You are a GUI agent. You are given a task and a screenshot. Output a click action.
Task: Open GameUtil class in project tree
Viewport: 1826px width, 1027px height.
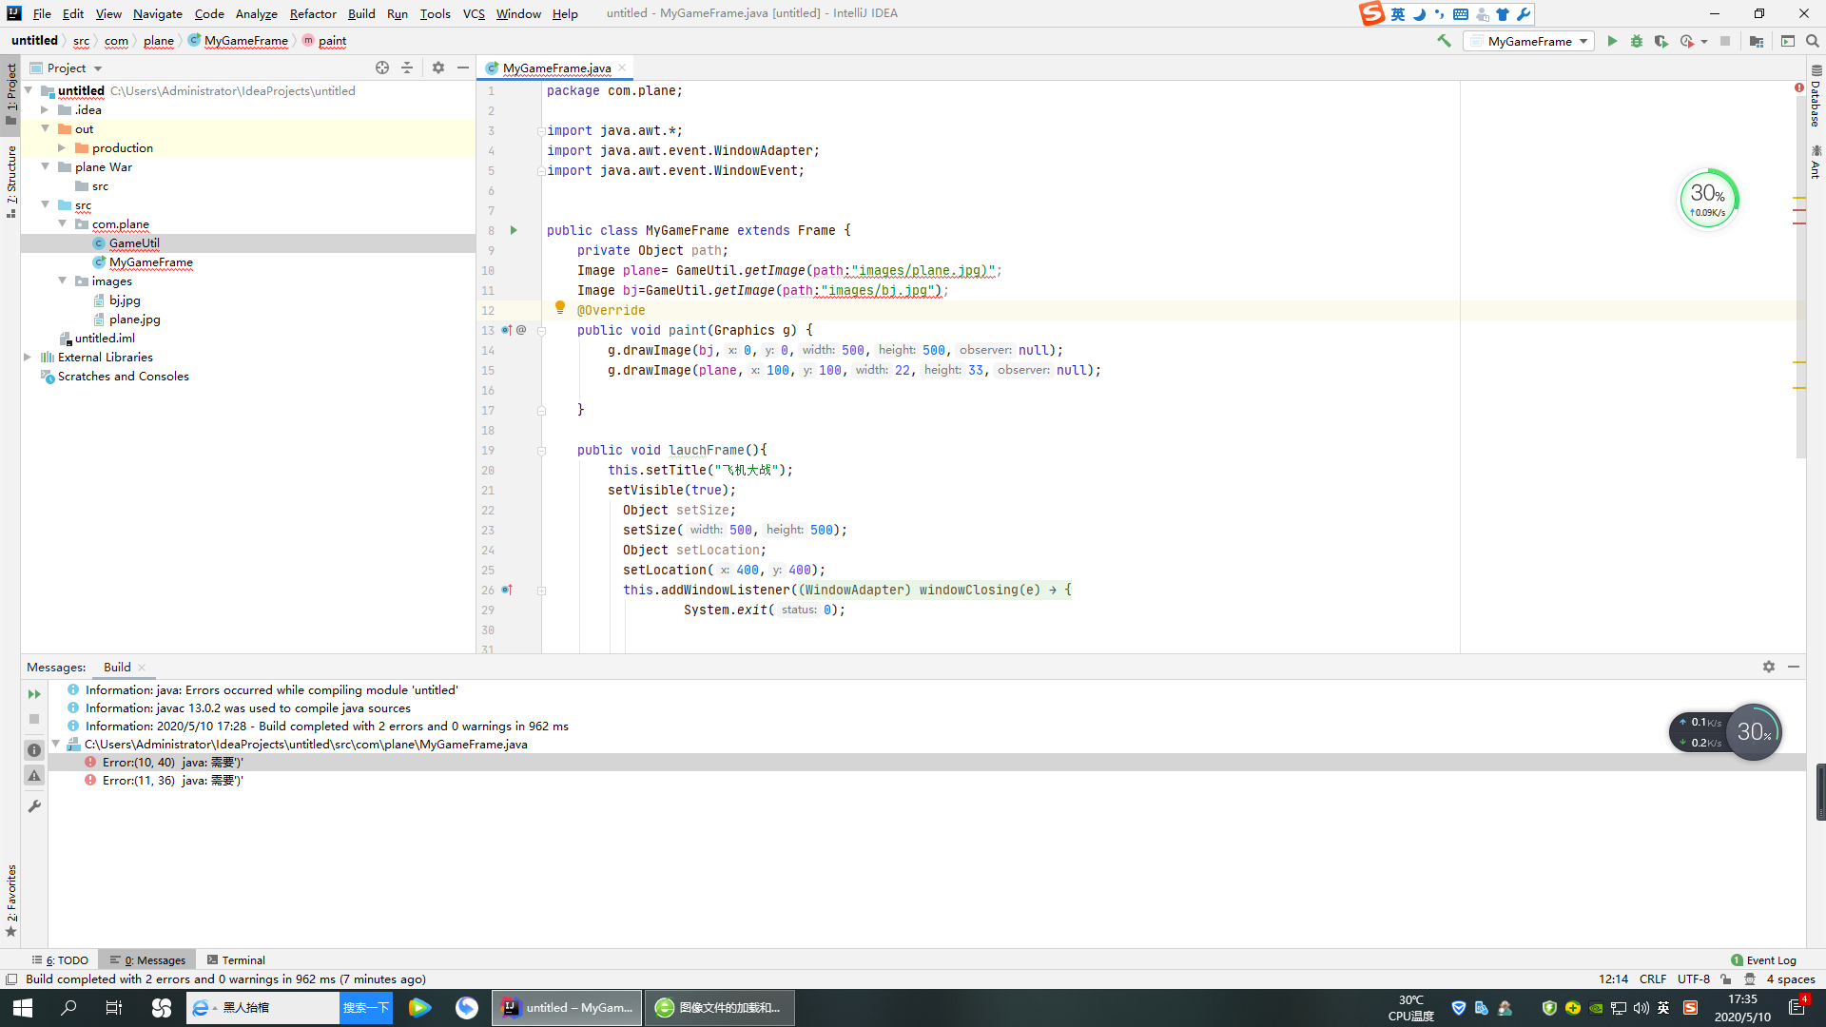(134, 242)
